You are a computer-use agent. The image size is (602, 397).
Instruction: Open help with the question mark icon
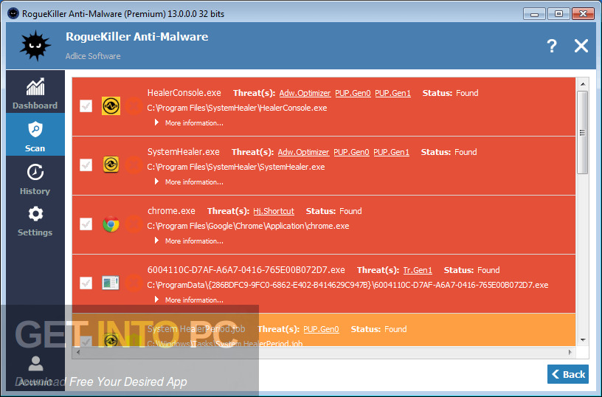[x=552, y=46]
